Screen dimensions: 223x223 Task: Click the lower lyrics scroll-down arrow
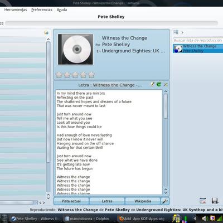point(166,193)
